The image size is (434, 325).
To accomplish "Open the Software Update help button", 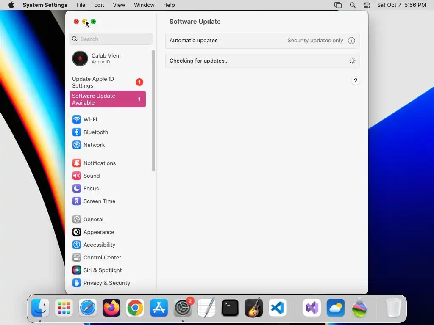I will tap(356, 81).
